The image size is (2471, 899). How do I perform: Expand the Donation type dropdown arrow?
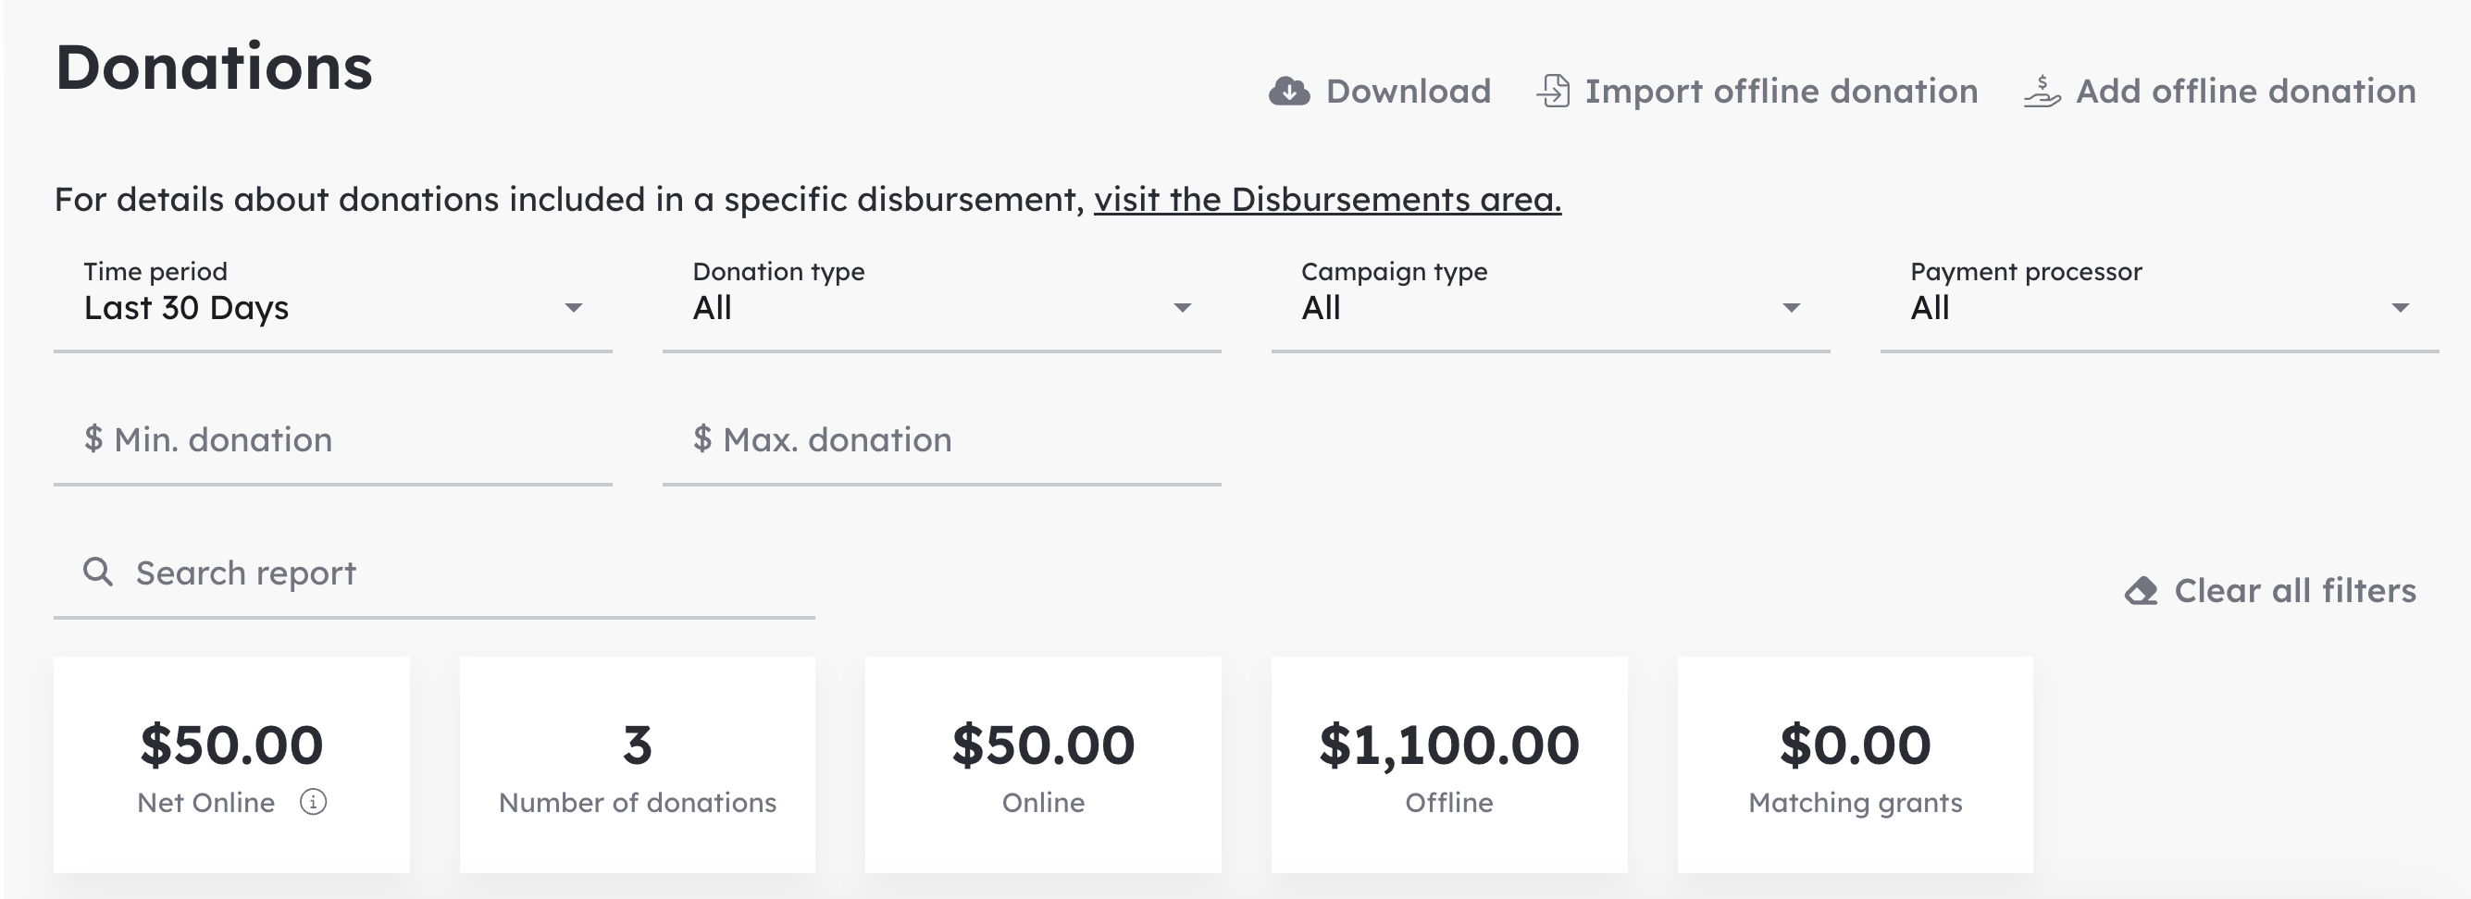[x=1182, y=308]
